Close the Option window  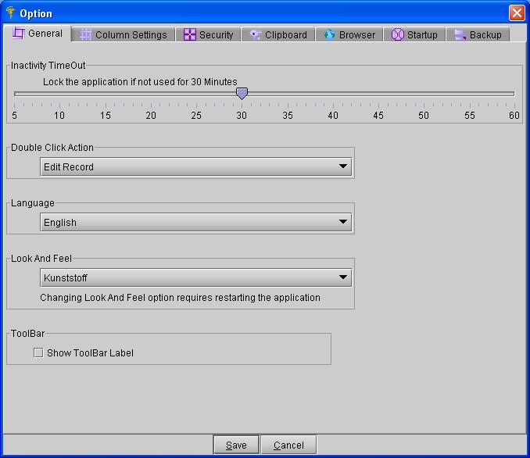(517, 13)
